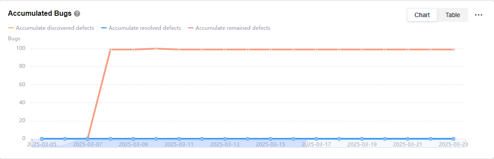Click the Bugs y-axis label
The image size is (494, 159).
(14, 39)
